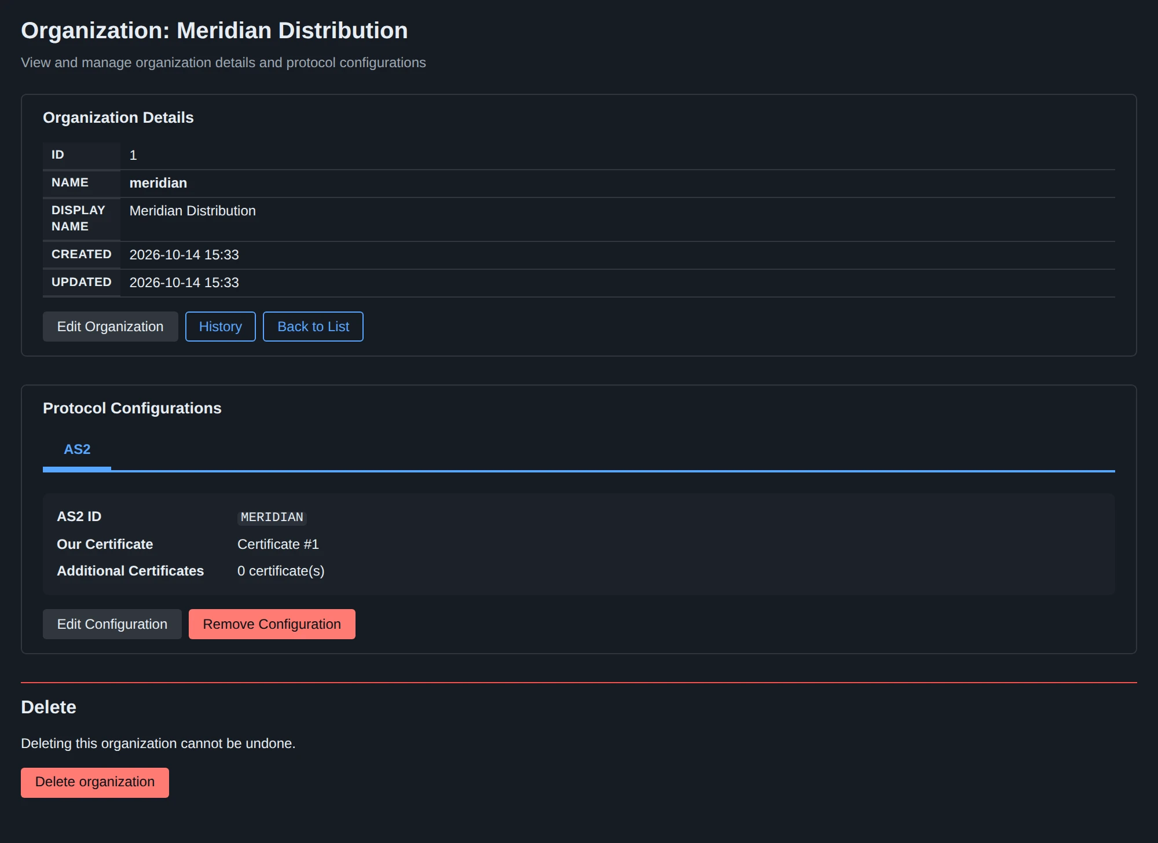
Task: Click the Certificate #1 value
Action: click(278, 544)
